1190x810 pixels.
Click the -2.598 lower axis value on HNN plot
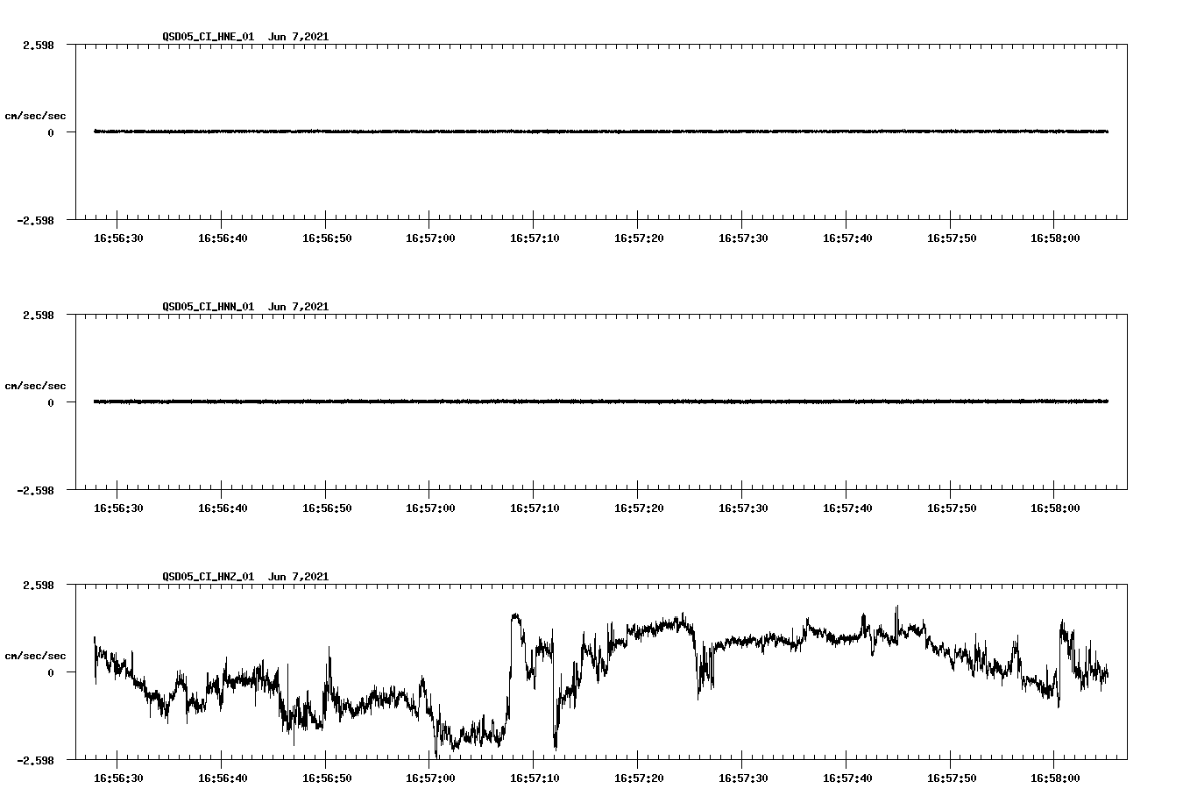pos(35,491)
